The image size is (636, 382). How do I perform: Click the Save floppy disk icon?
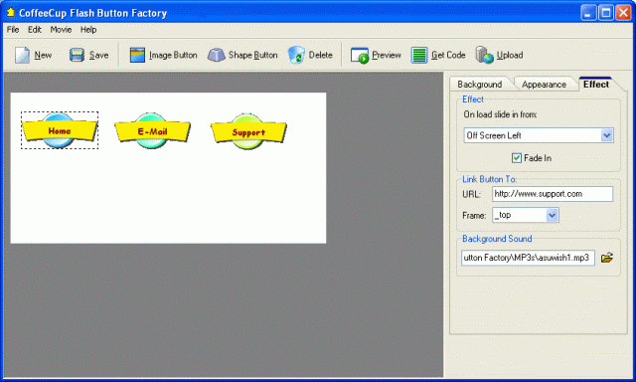pyautogui.click(x=77, y=55)
